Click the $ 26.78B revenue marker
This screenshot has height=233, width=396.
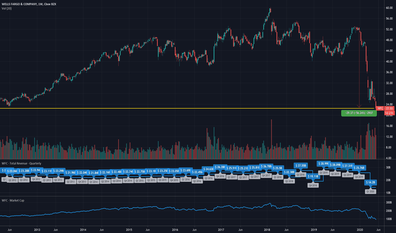[266, 166]
